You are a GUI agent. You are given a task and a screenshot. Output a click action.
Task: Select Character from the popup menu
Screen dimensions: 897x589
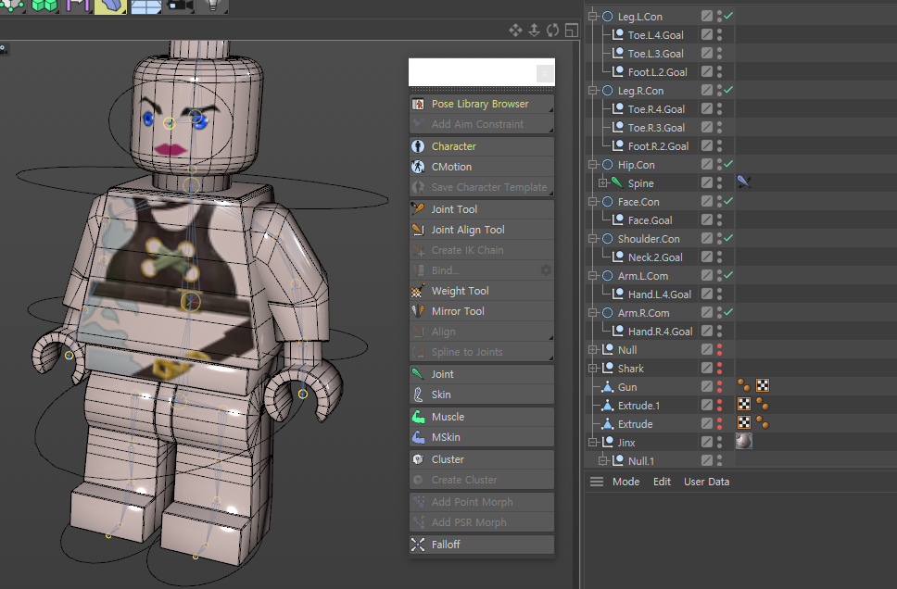point(481,146)
